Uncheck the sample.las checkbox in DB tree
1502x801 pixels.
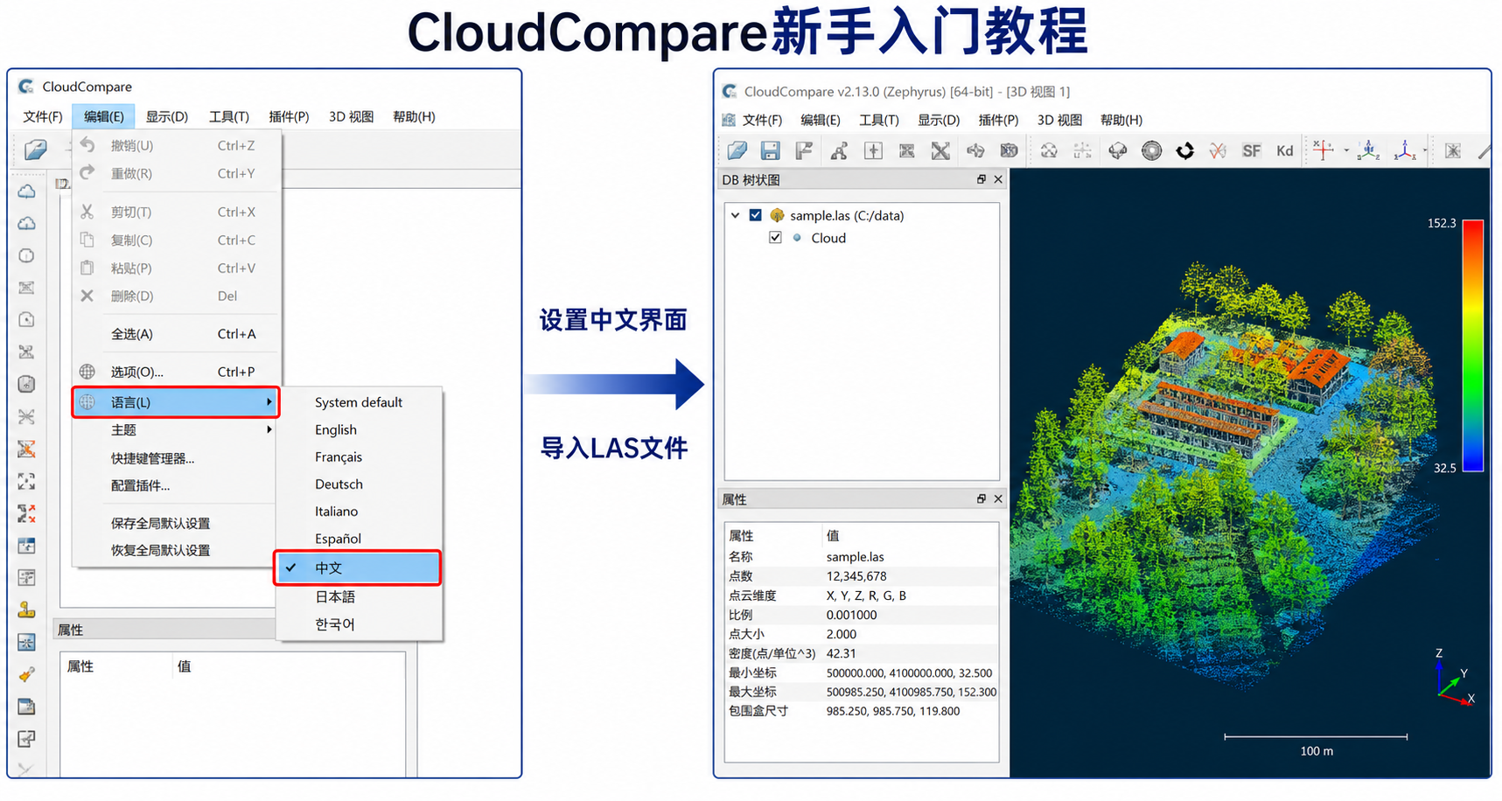tap(755, 215)
